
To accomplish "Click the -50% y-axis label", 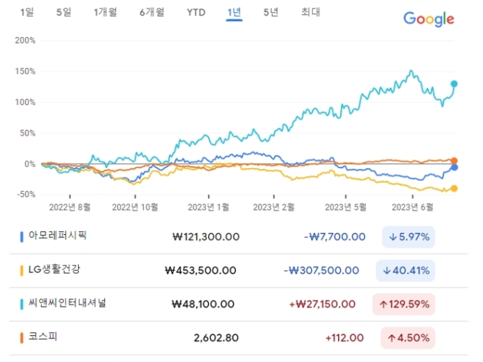I will [26, 194].
